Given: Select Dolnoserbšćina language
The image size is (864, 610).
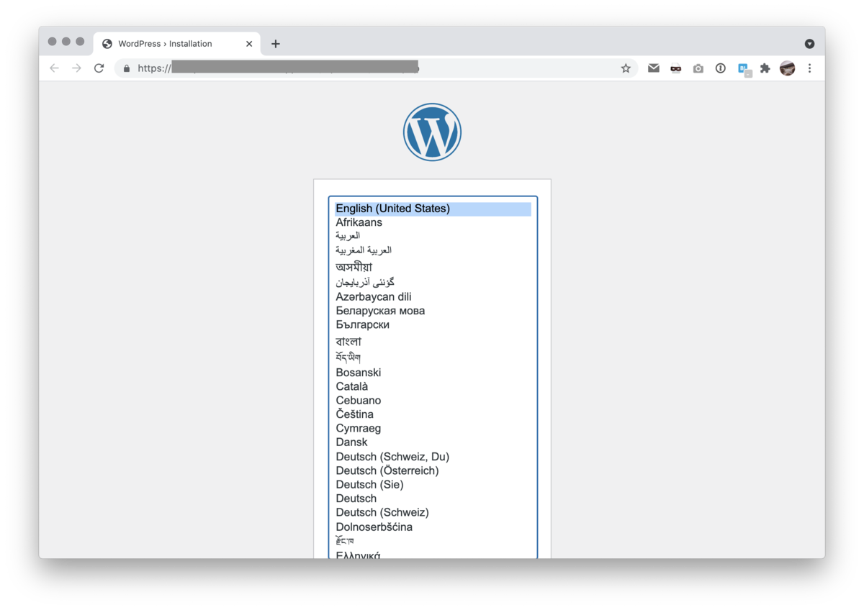Looking at the screenshot, I should point(433,527).
